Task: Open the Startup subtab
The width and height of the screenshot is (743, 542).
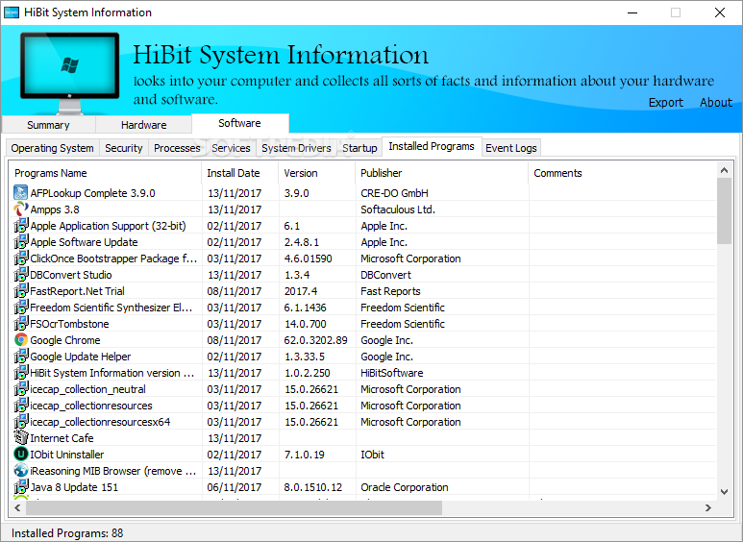Action: coord(359,148)
